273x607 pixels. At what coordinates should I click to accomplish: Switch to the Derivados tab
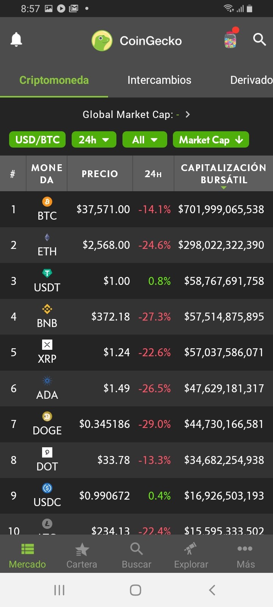click(251, 80)
